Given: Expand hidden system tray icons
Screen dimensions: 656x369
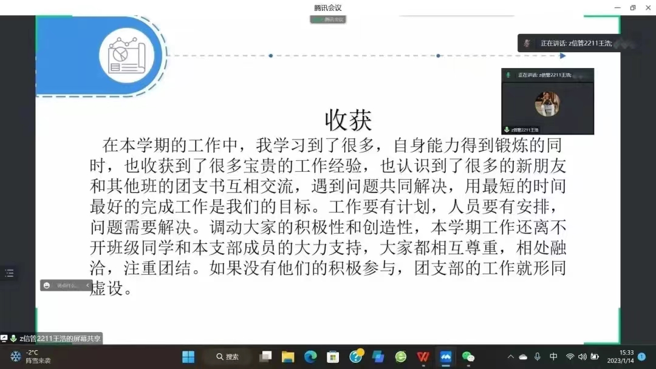Looking at the screenshot, I should [510, 356].
